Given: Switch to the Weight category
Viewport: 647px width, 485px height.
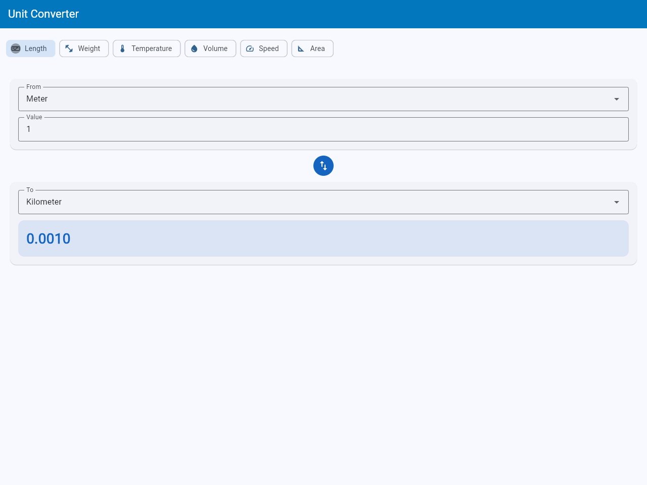Looking at the screenshot, I should click(84, 48).
